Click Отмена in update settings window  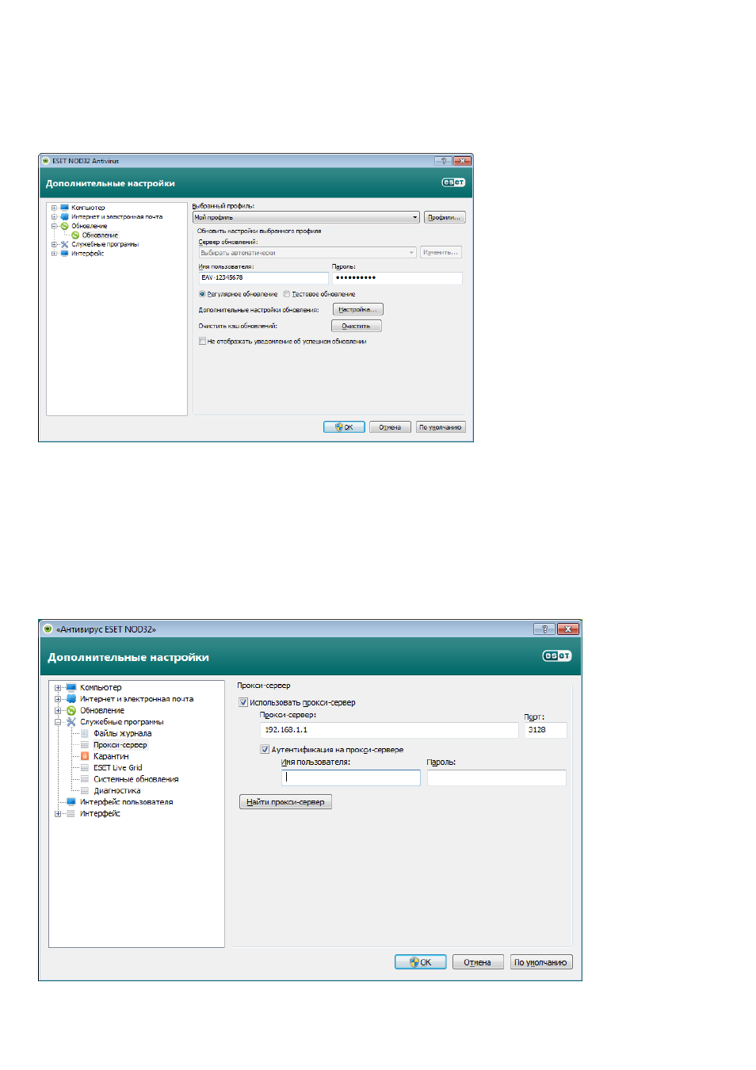coord(390,427)
